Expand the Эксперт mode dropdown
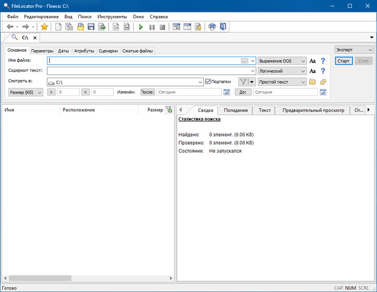The image size is (377, 292). pos(353,49)
